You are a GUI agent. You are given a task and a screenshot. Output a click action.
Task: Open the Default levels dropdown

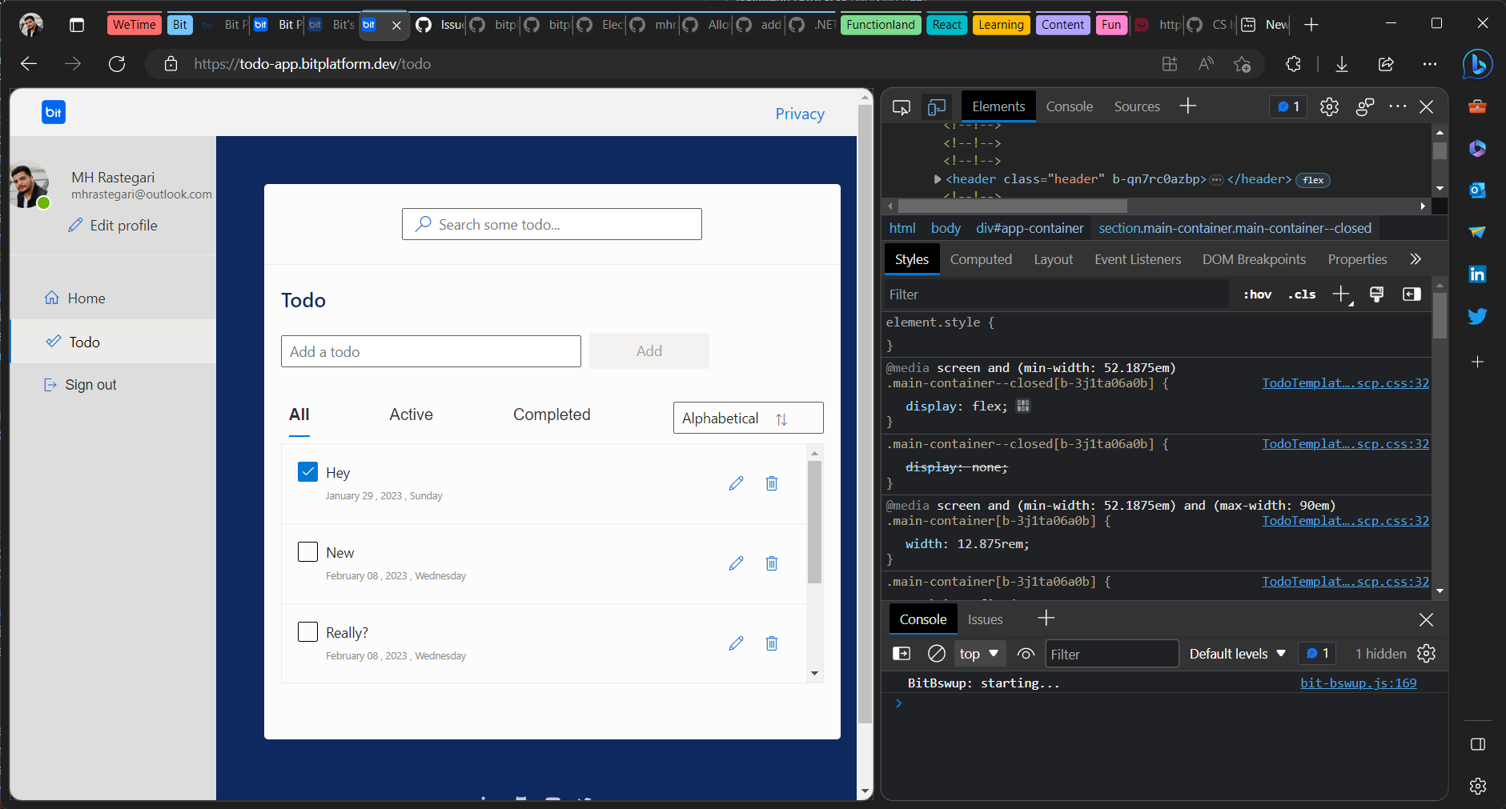[1235, 653]
